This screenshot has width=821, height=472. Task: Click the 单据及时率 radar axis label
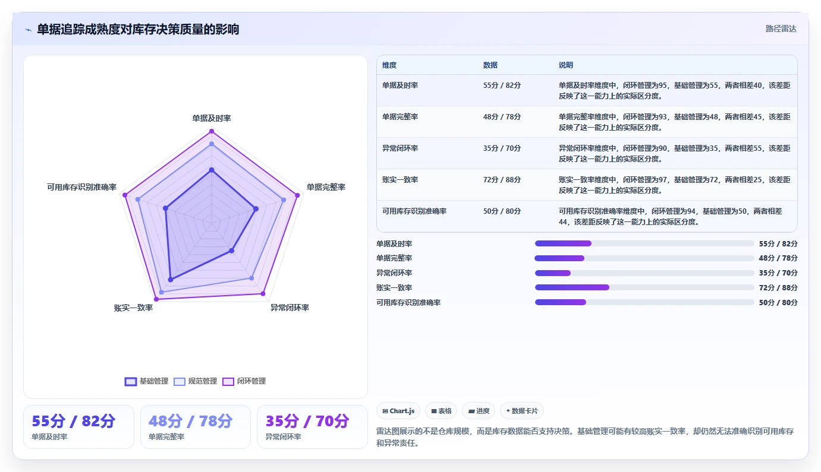(212, 118)
